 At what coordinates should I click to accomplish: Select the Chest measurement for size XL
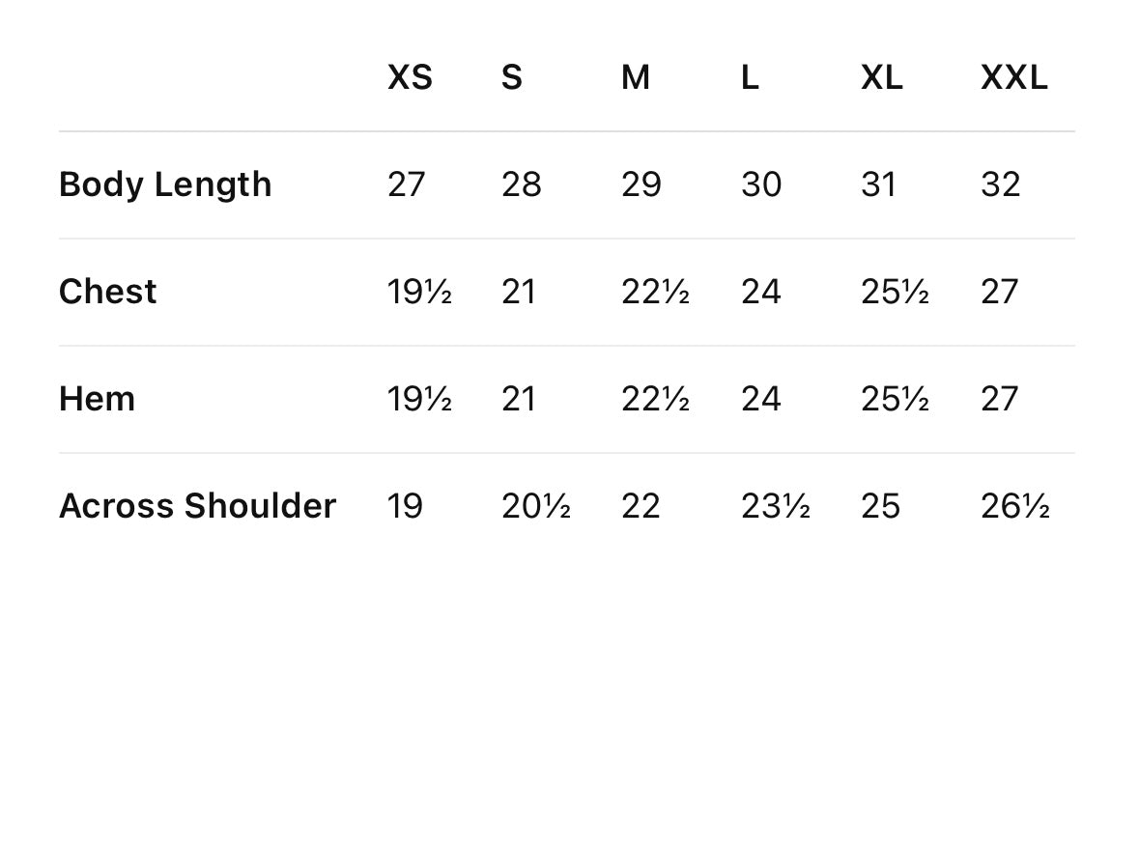[894, 292]
